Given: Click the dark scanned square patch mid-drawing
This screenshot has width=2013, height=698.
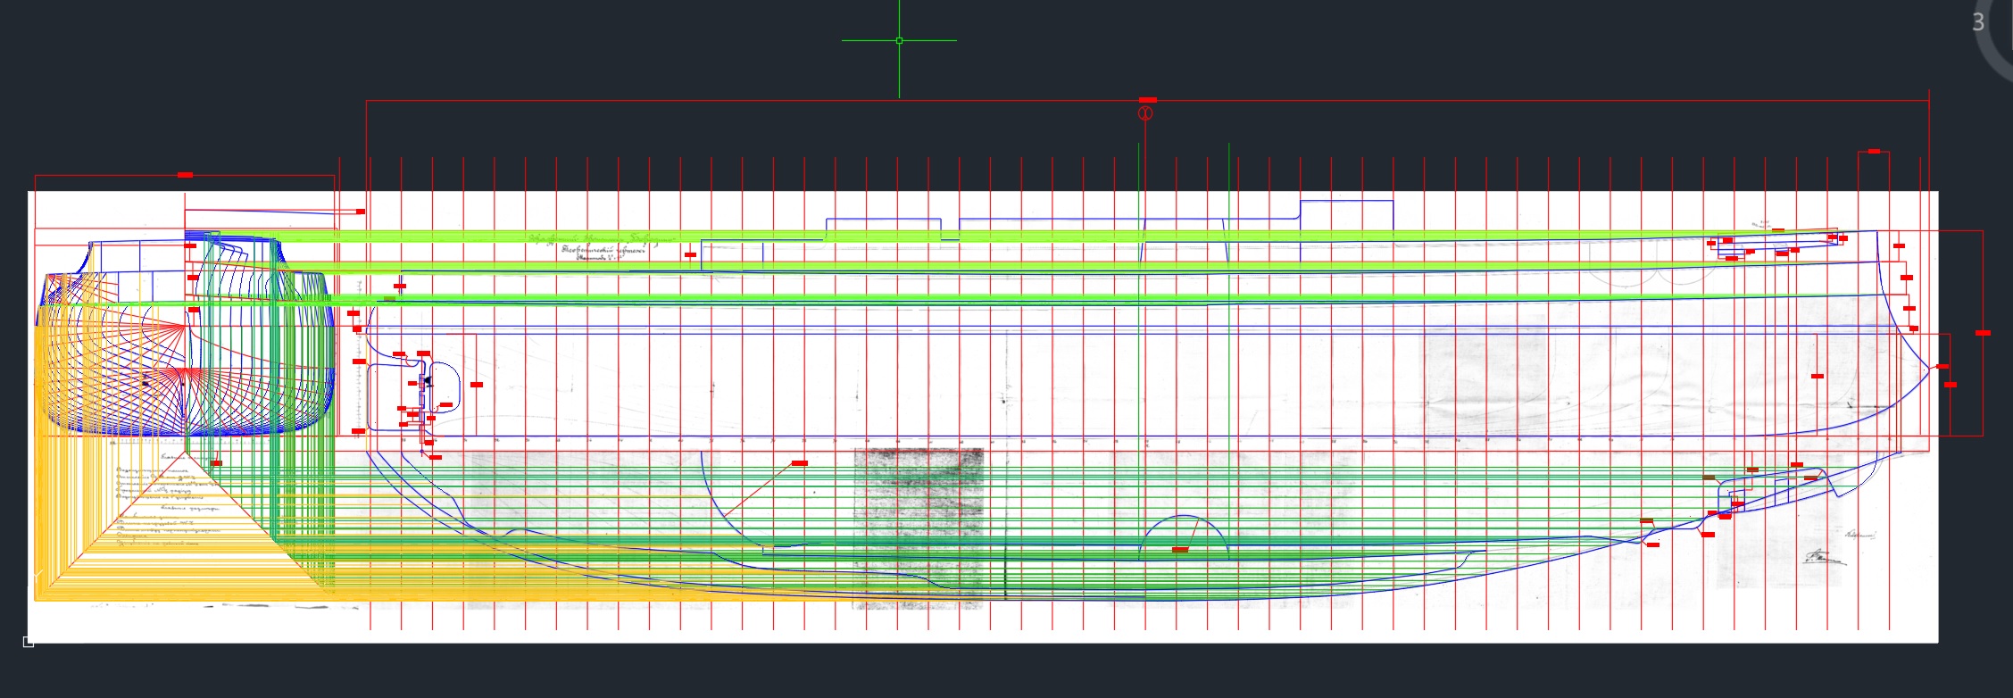Looking at the screenshot, I should (x=918, y=527).
